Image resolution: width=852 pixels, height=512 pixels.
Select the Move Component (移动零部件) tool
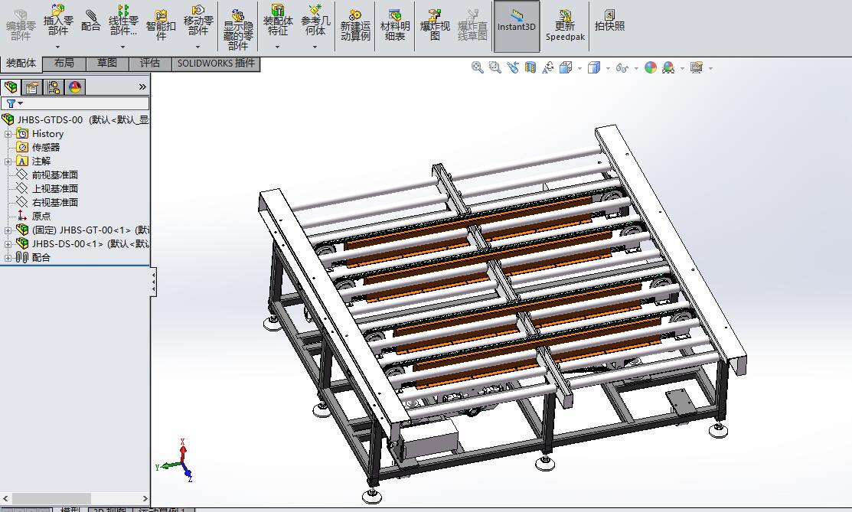[198, 21]
